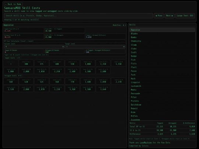Click the untagged 6-15 total 25,900

coord(48,37)
